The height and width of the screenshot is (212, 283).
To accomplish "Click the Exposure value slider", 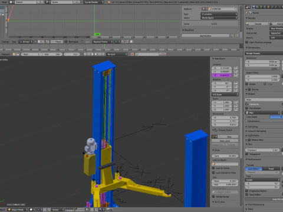I will pyautogui.click(x=262, y=150).
